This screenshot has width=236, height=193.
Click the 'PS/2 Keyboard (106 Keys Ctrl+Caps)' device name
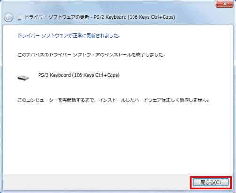(x=79, y=75)
